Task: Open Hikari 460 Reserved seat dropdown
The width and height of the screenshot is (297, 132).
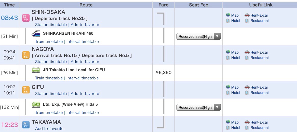Action: click(x=198, y=37)
